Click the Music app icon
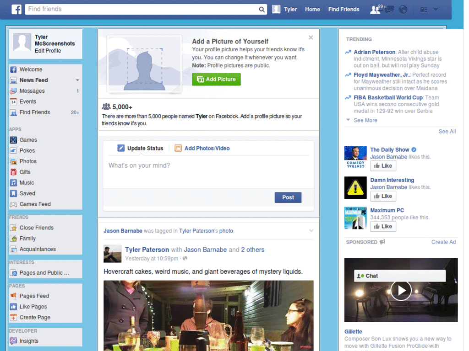The image size is (469, 351). (13, 183)
